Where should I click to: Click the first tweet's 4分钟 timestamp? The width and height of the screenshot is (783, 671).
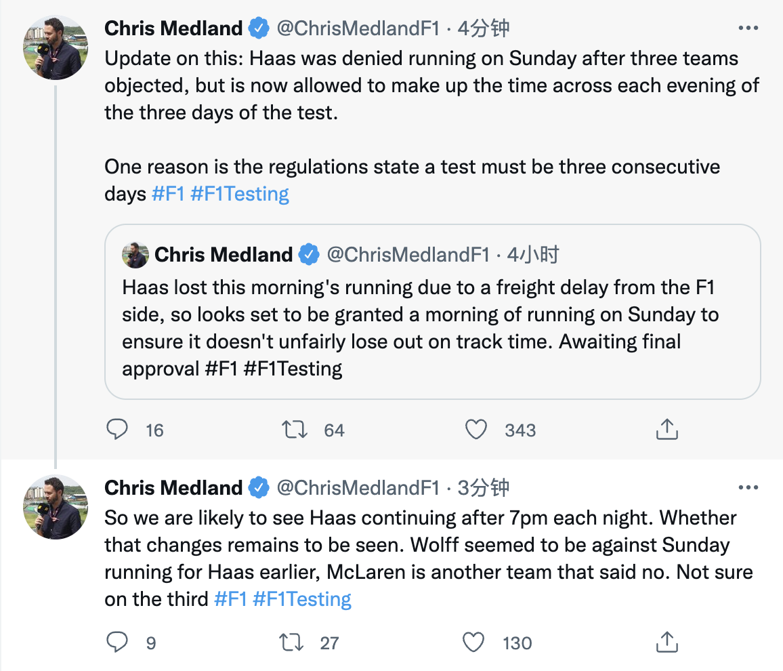(x=484, y=28)
